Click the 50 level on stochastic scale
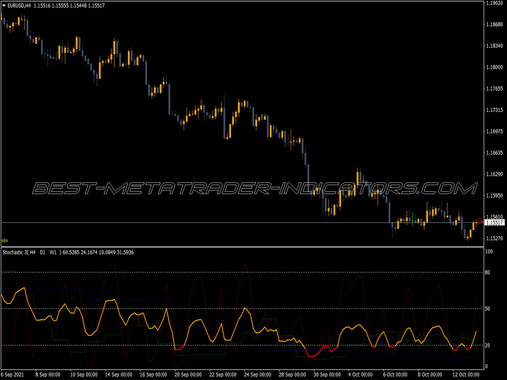Screen dimensions: 507x380 tap(488, 309)
